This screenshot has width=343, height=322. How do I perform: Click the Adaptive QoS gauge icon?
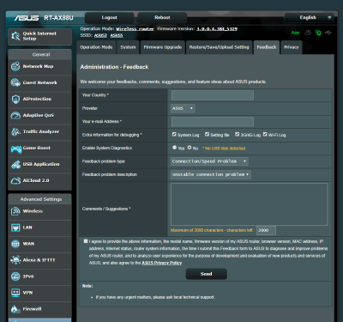tap(15, 115)
